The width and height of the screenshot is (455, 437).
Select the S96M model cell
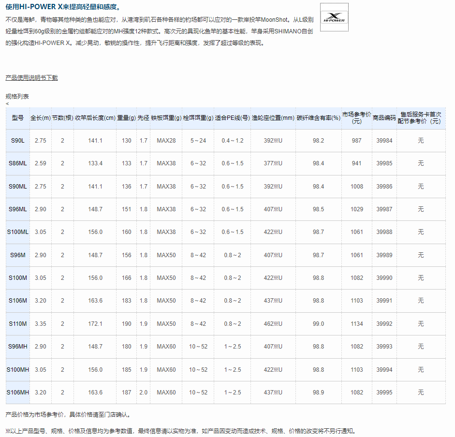click(x=18, y=255)
